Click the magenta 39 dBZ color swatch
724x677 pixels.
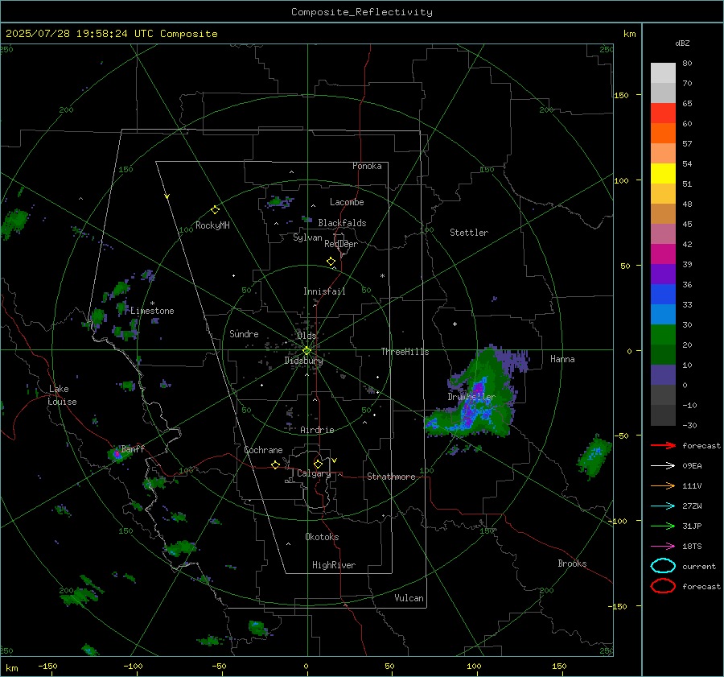(663, 254)
